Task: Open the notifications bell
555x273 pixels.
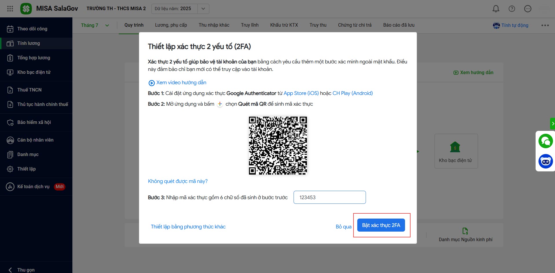Action: click(496, 9)
